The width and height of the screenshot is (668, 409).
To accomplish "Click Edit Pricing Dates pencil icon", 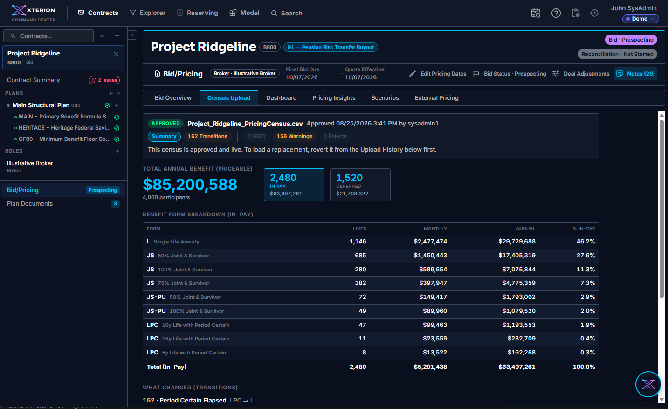I will point(413,74).
